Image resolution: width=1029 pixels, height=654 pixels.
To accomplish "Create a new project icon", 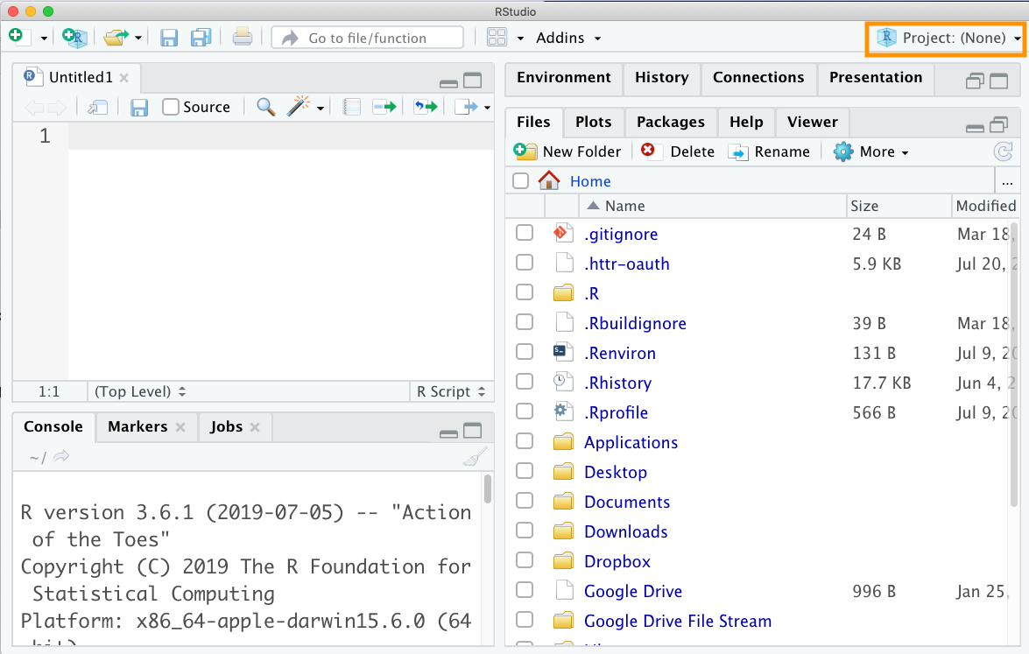I will tap(74, 38).
